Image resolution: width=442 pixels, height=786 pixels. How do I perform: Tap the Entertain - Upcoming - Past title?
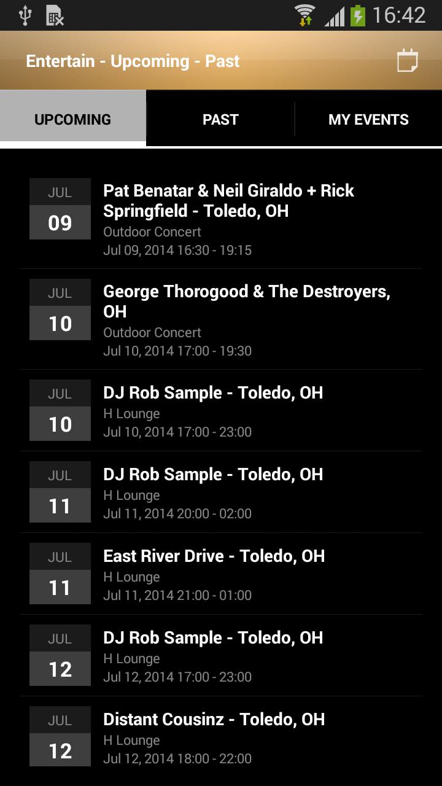coord(133,61)
